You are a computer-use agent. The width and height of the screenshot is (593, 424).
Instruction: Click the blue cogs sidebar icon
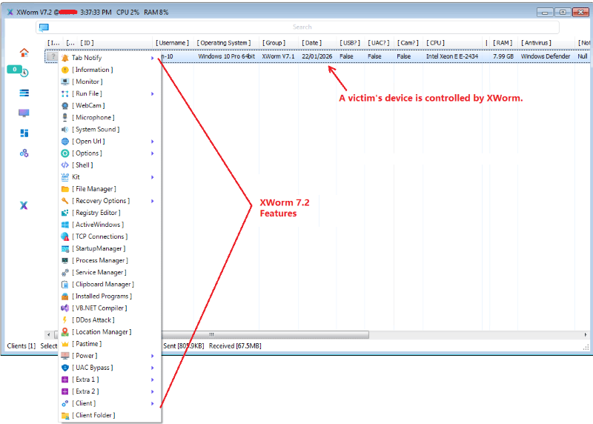[24, 153]
